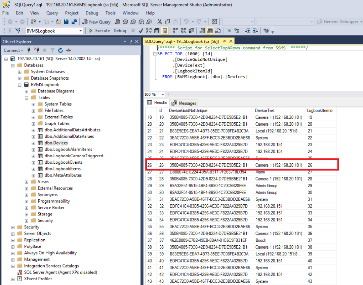Toggle Results to Grid output mode

point(210,31)
